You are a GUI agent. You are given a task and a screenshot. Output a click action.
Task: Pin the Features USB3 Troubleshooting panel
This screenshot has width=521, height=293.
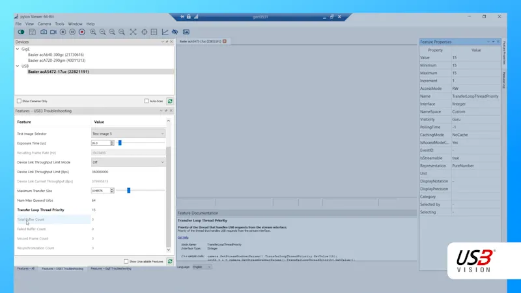[x=166, y=111]
